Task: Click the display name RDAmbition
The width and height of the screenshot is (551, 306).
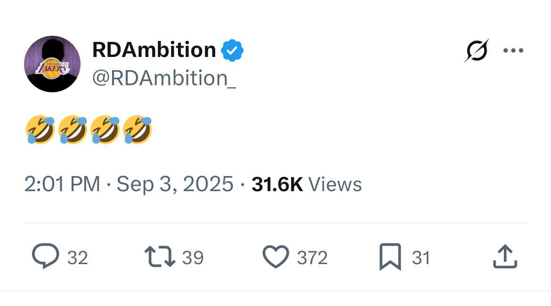Action: click(153, 49)
